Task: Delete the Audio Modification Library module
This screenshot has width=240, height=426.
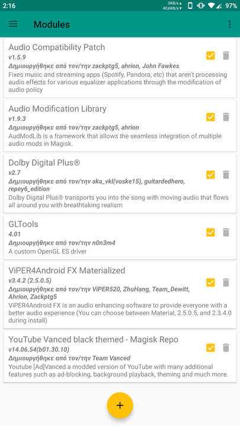Action: point(226,117)
